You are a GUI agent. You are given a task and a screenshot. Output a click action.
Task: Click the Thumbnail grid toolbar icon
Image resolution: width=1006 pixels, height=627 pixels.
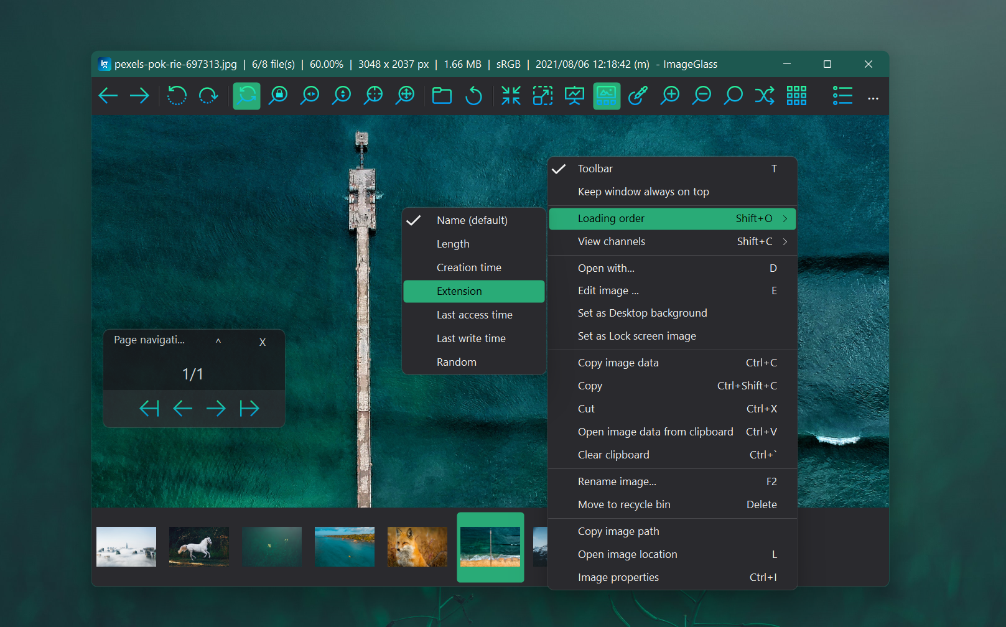pyautogui.click(x=796, y=96)
